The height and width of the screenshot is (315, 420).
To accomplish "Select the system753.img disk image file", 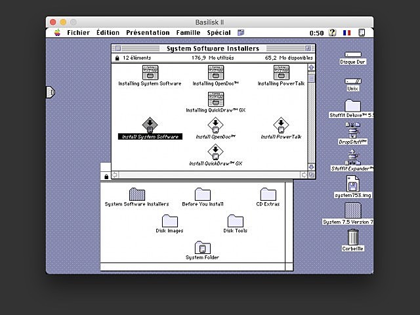I will click(x=353, y=184).
